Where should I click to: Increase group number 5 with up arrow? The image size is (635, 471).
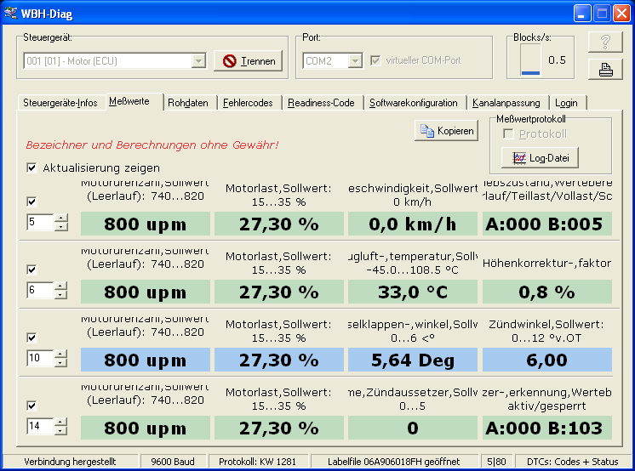point(60,218)
